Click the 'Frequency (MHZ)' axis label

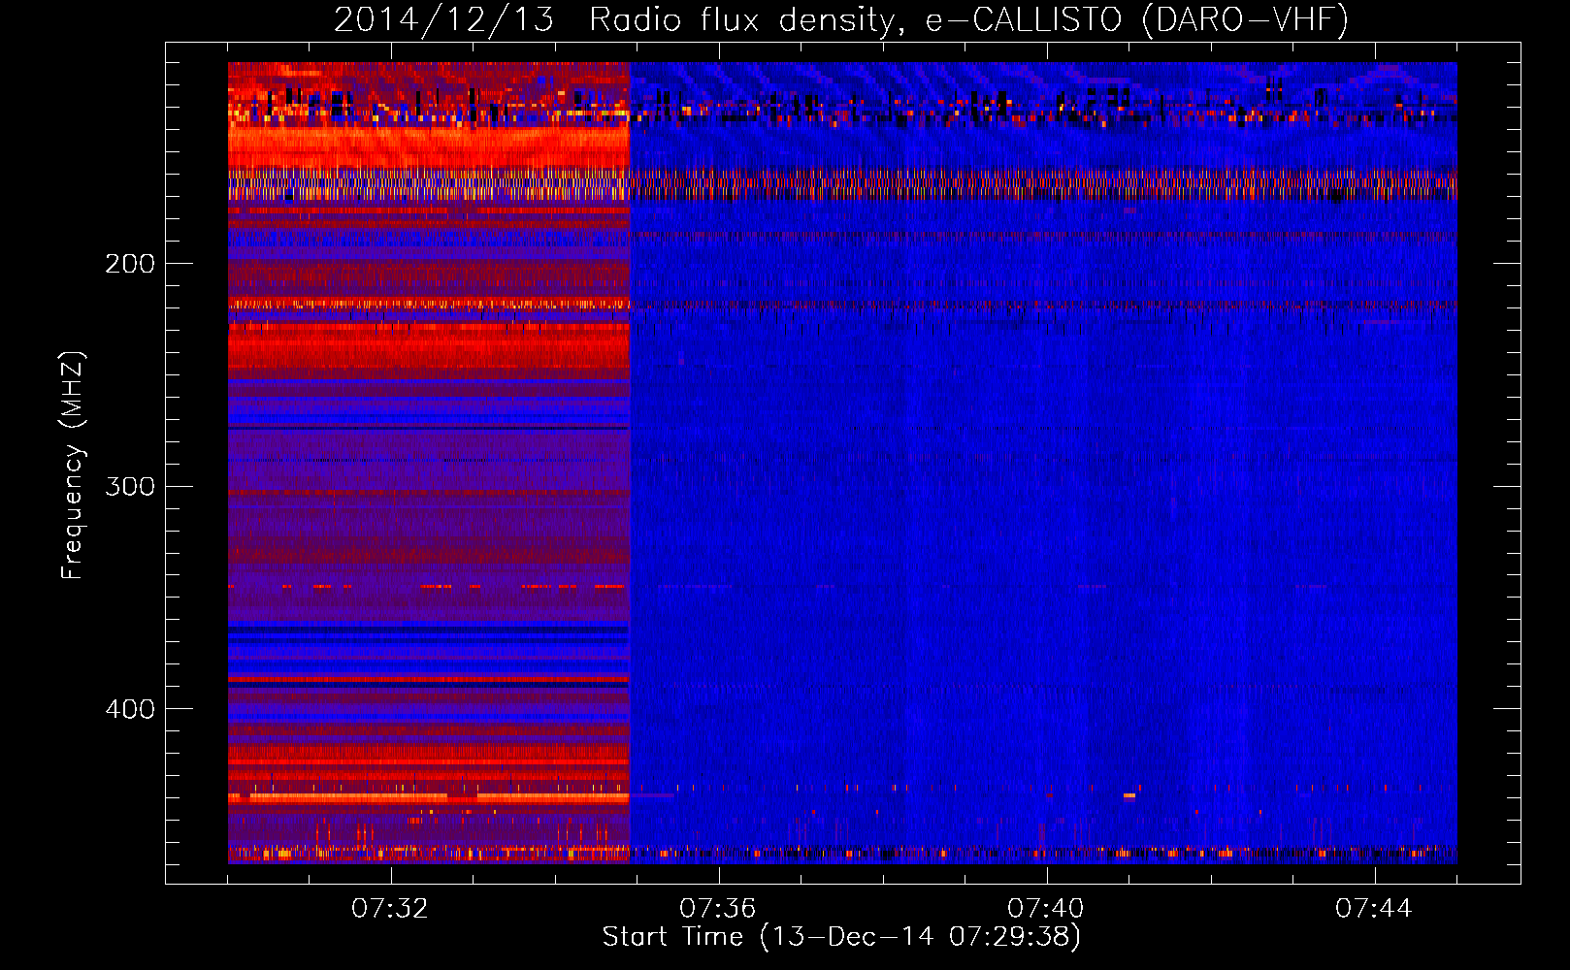(73, 465)
